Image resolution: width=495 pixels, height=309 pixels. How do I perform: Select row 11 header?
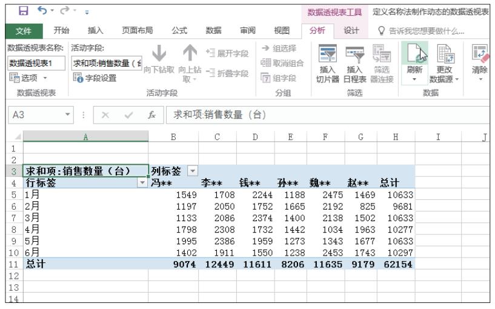[14, 264]
